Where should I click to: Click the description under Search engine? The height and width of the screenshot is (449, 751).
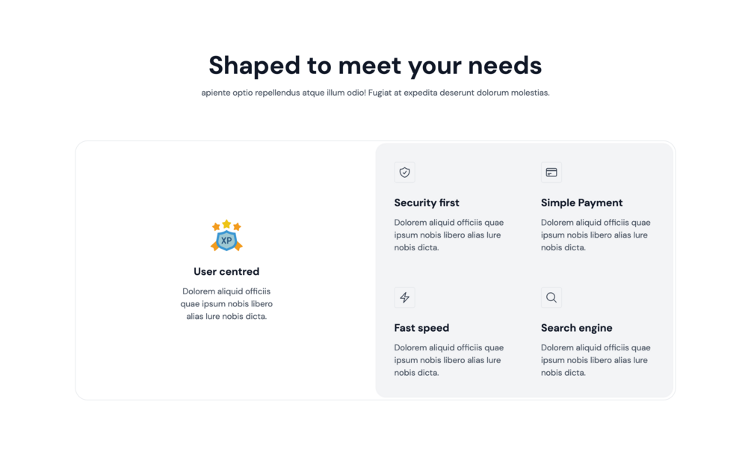(596, 360)
